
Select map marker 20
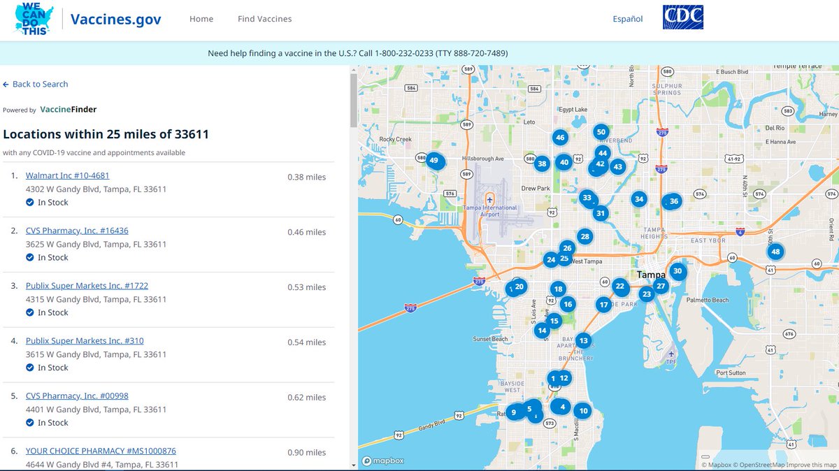pos(519,287)
